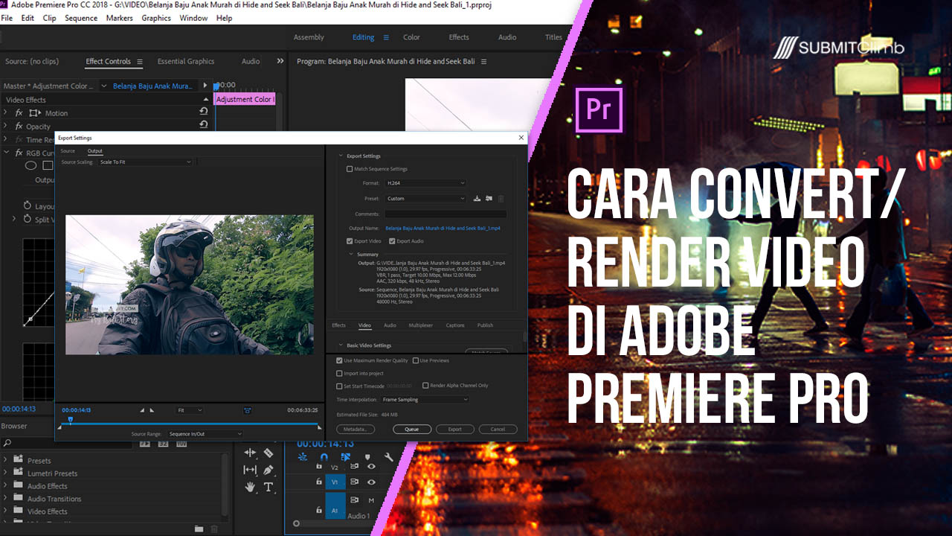Toggle Linked Selection in timeline
The width and height of the screenshot is (952, 536).
(346, 457)
